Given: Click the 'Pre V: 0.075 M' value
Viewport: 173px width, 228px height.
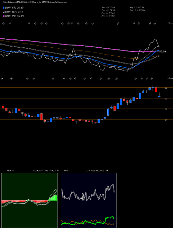Looking at the screenshot, I should point(137,10).
